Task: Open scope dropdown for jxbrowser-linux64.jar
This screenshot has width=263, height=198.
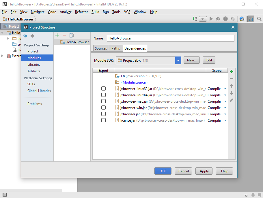Action: pos(225,95)
